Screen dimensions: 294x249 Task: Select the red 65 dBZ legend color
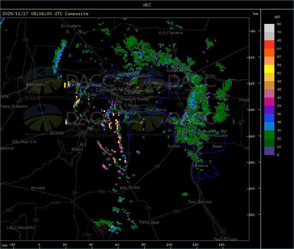pos(269,44)
